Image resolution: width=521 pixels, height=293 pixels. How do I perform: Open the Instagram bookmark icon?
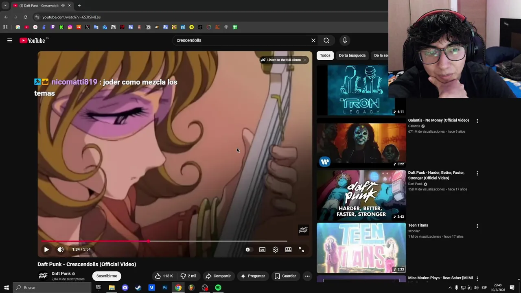pos(70,27)
